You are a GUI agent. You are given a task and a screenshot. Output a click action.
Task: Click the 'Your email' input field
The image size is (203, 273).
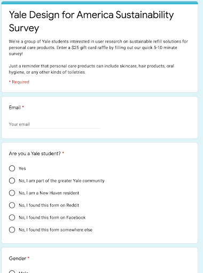point(54,124)
